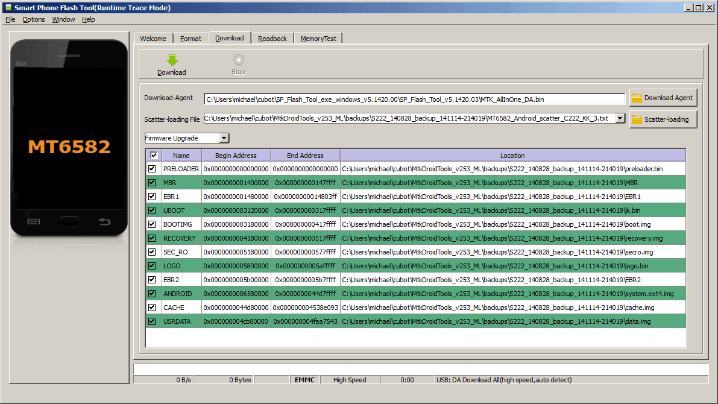Click the lk.bin location cell for UBOOT

pyautogui.click(x=512, y=210)
